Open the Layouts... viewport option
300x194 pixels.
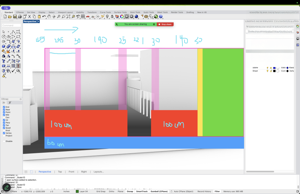point(99,172)
